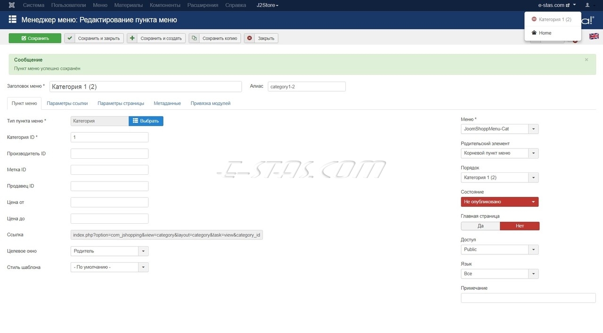Open the Язык dropdown showing Все
Image resolution: width=603 pixels, height=333 pixels.
pos(499,274)
